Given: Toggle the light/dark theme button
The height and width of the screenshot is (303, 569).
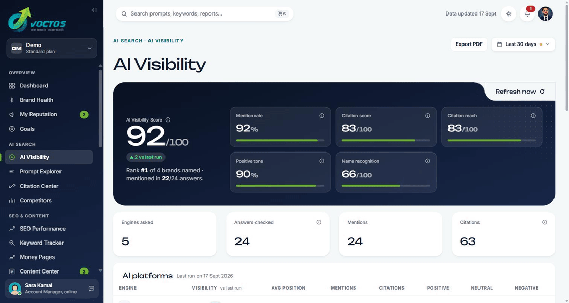Looking at the screenshot, I should click(x=509, y=14).
